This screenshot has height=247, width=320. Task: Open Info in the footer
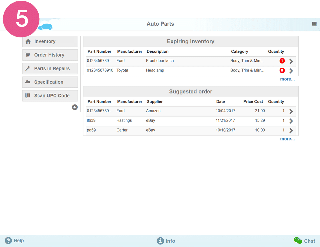[166, 241]
